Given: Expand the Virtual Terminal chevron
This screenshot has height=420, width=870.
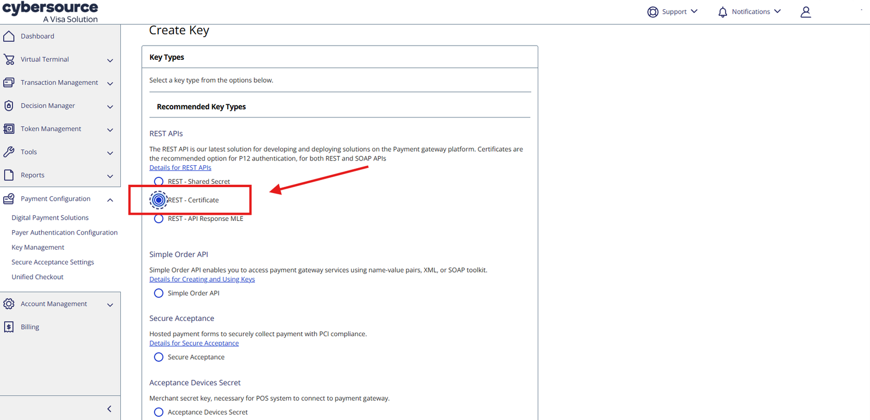Looking at the screenshot, I should [x=110, y=60].
